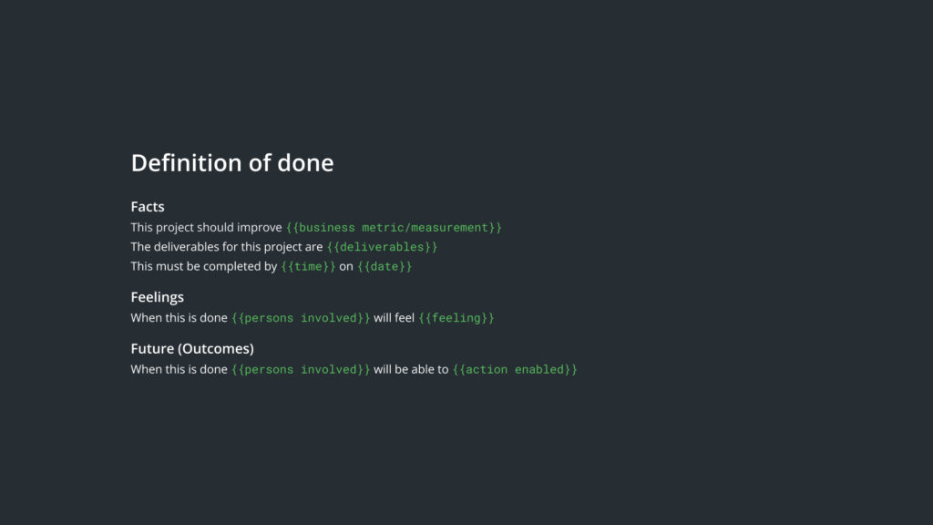Click the text 'This must be completed by'
Image resolution: width=933 pixels, height=525 pixels.
pos(204,267)
